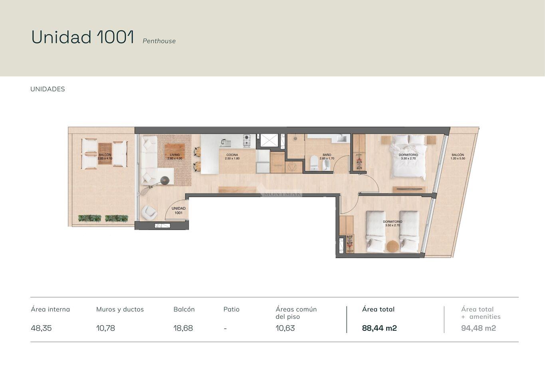Select the armchair beside the unit entrance
Viewport: 545px width, 385px height.
point(149,212)
